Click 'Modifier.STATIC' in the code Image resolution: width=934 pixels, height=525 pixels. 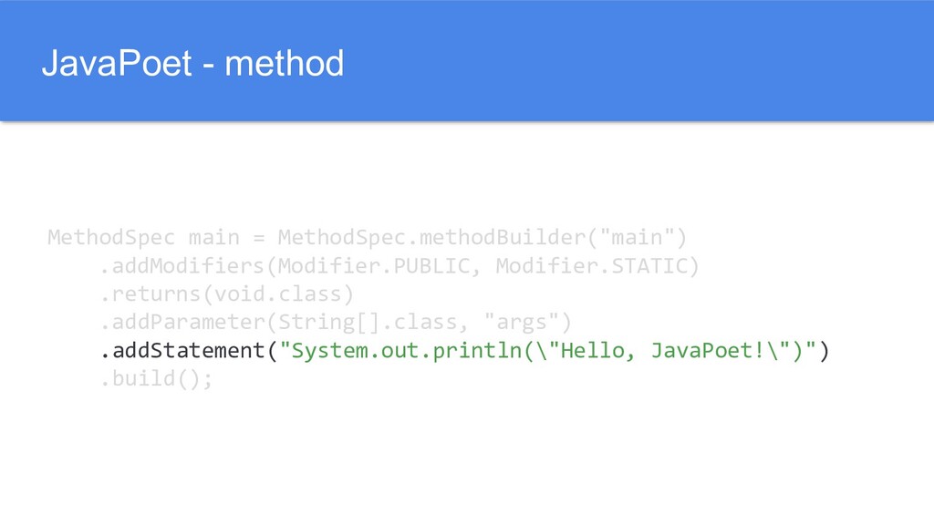click(593, 267)
